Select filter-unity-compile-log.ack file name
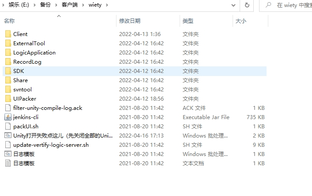The image size is (312, 196). coord(48,108)
